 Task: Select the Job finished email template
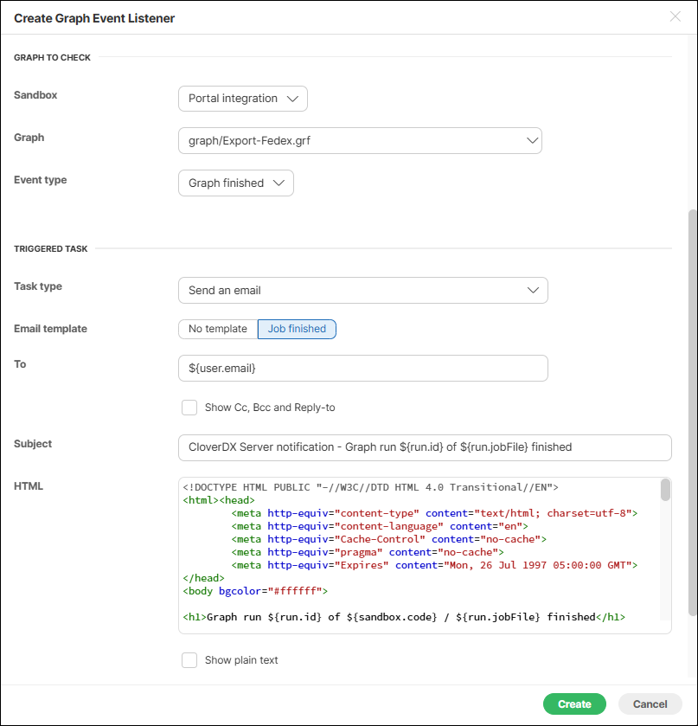pos(297,329)
